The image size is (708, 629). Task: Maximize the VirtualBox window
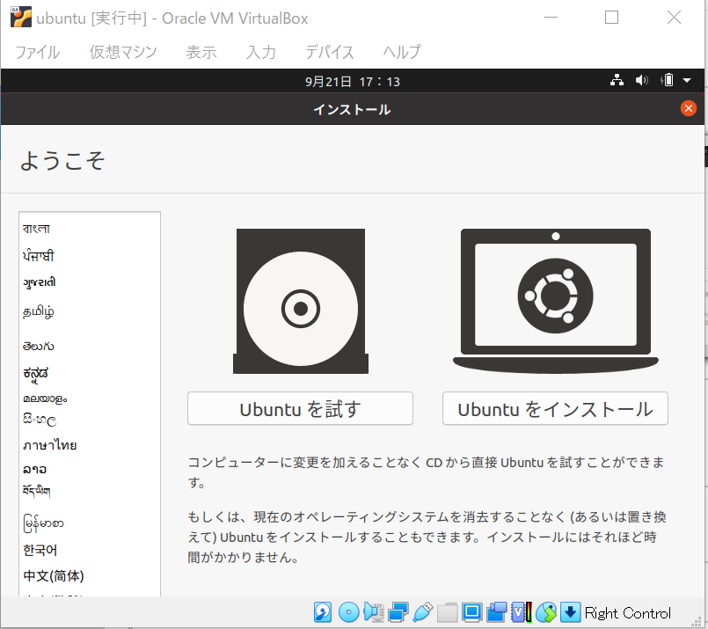click(611, 18)
